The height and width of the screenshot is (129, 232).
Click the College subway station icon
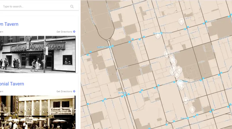(x=161, y=33)
